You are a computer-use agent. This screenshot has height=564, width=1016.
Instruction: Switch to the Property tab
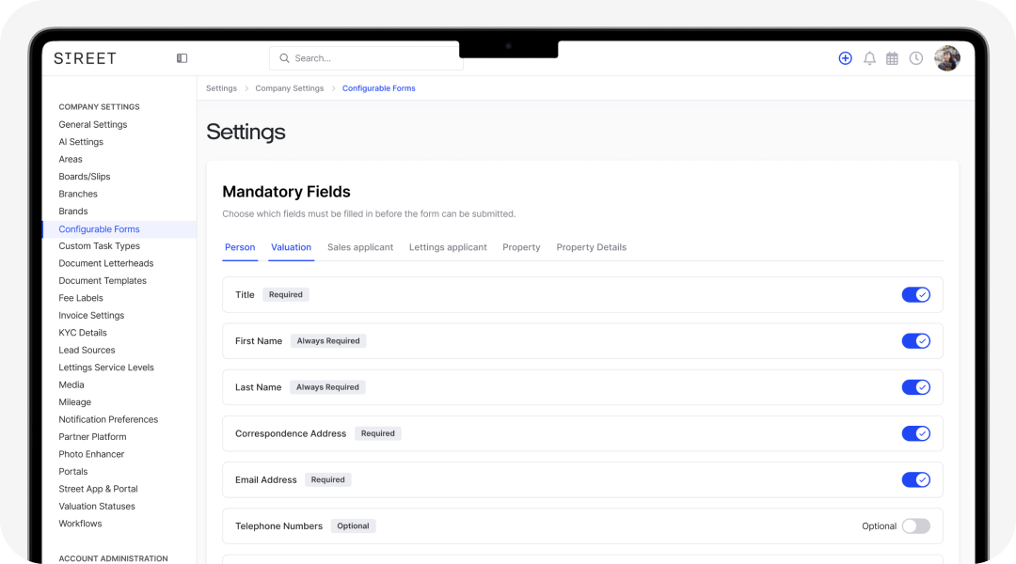521,247
